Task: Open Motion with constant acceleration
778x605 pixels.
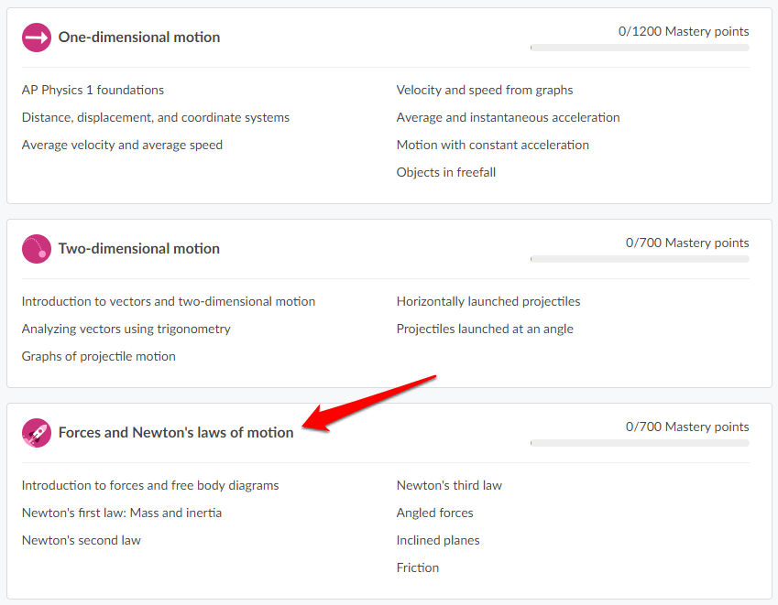Action: click(x=493, y=146)
